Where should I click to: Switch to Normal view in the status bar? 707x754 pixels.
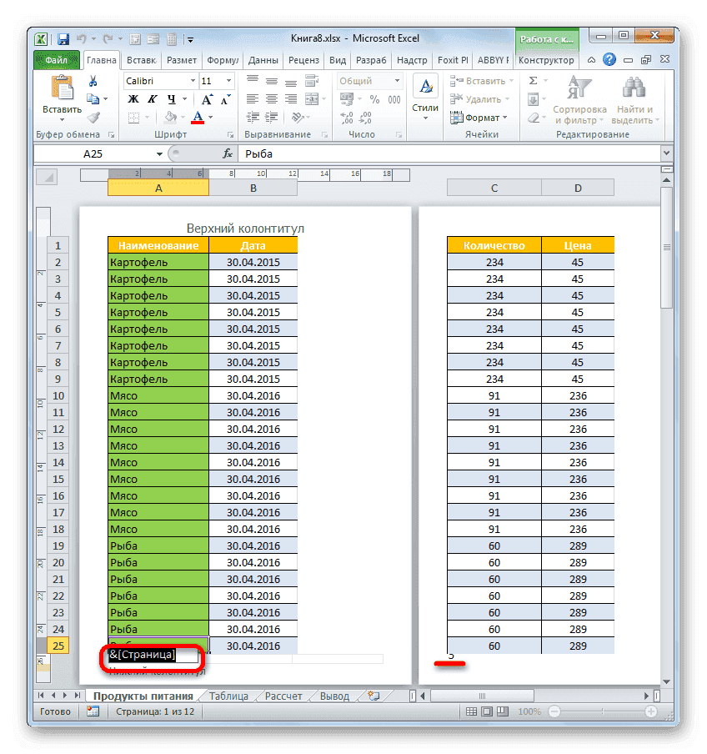coord(472,712)
